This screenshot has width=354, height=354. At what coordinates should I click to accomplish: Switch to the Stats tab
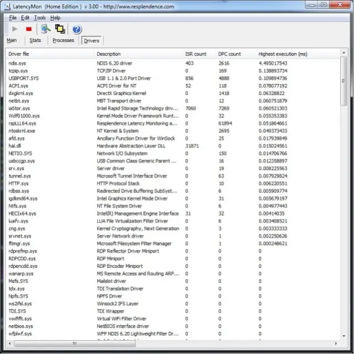coord(35,40)
